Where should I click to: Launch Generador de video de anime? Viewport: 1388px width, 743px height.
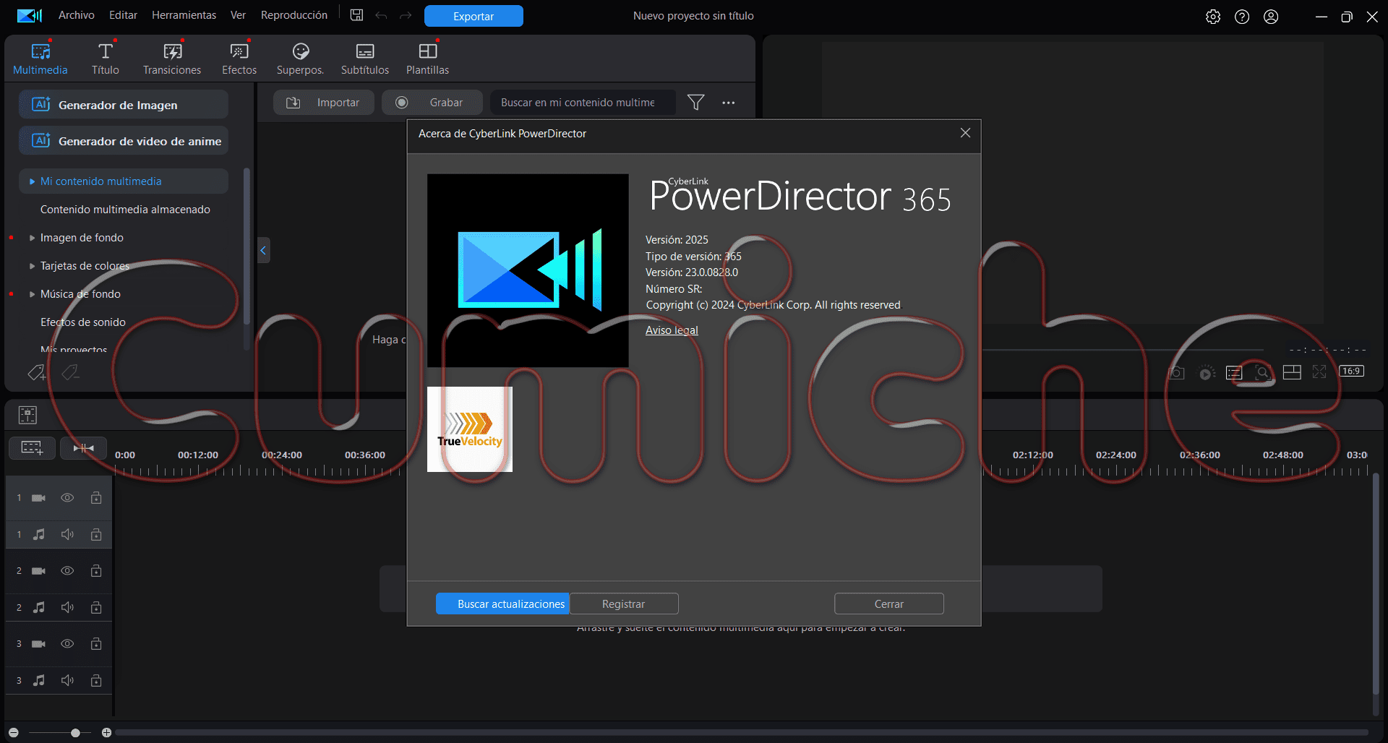pos(124,141)
